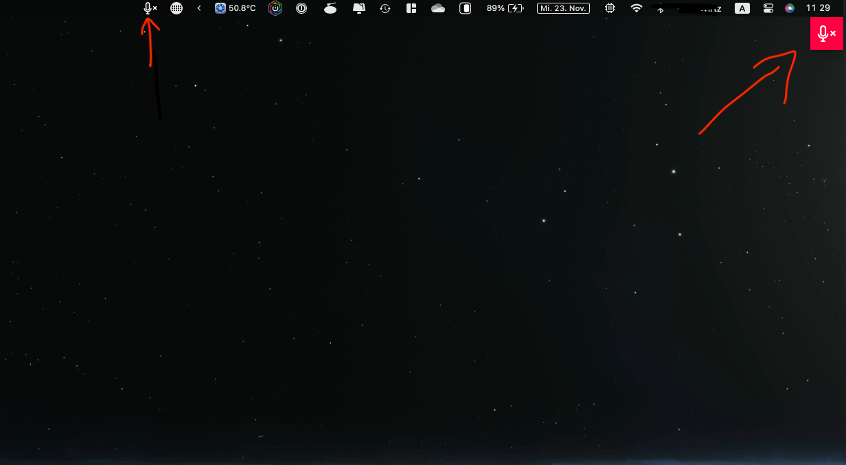The width and height of the screenshot is (846, 465).
Task: Open the OneDrive cloud status menu
Action: tap(438, 8)
